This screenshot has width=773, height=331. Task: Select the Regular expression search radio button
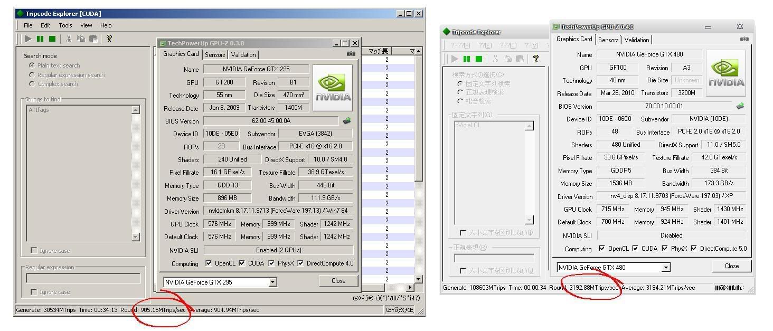pyautogui.click(x=32, y=75)
